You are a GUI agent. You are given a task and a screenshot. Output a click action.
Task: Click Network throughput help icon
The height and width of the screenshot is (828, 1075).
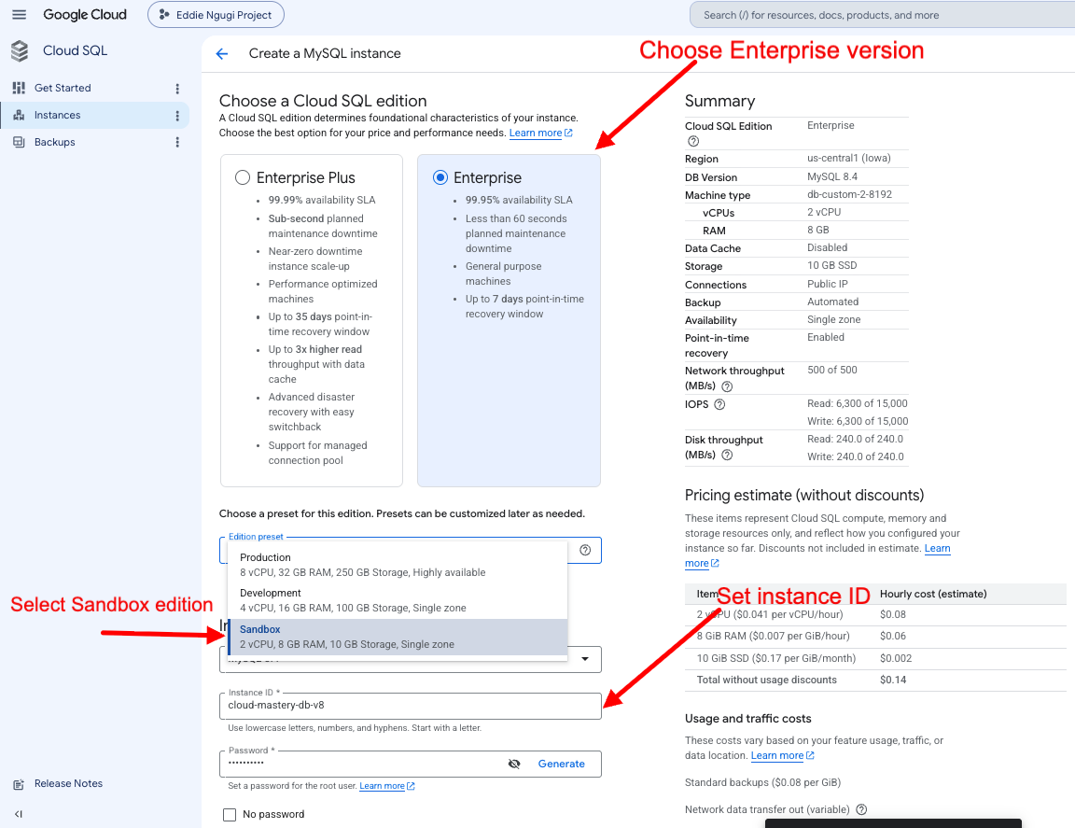(728, 386)
